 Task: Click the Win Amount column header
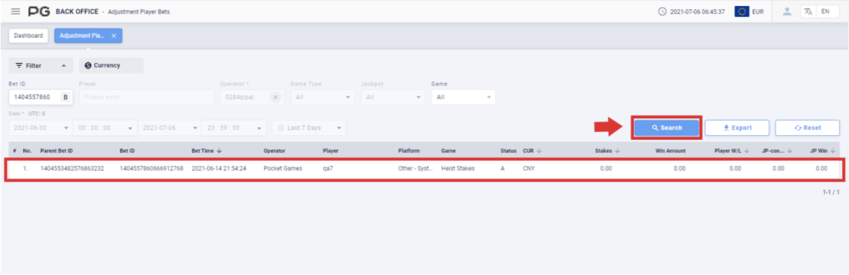[x=670, y=151]
